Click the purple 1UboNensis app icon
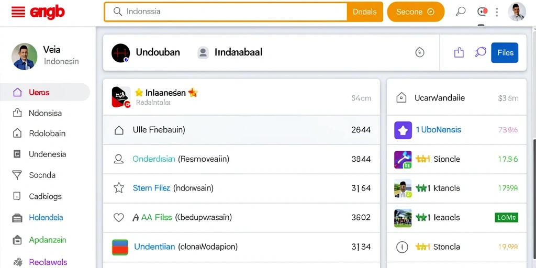The width and height of the screenshot is (536, 268). click(403, 130)
